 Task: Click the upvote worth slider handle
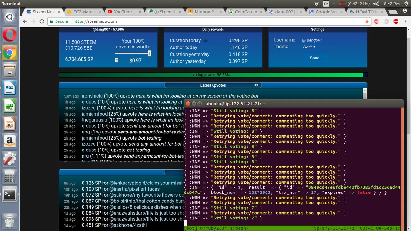149,54
